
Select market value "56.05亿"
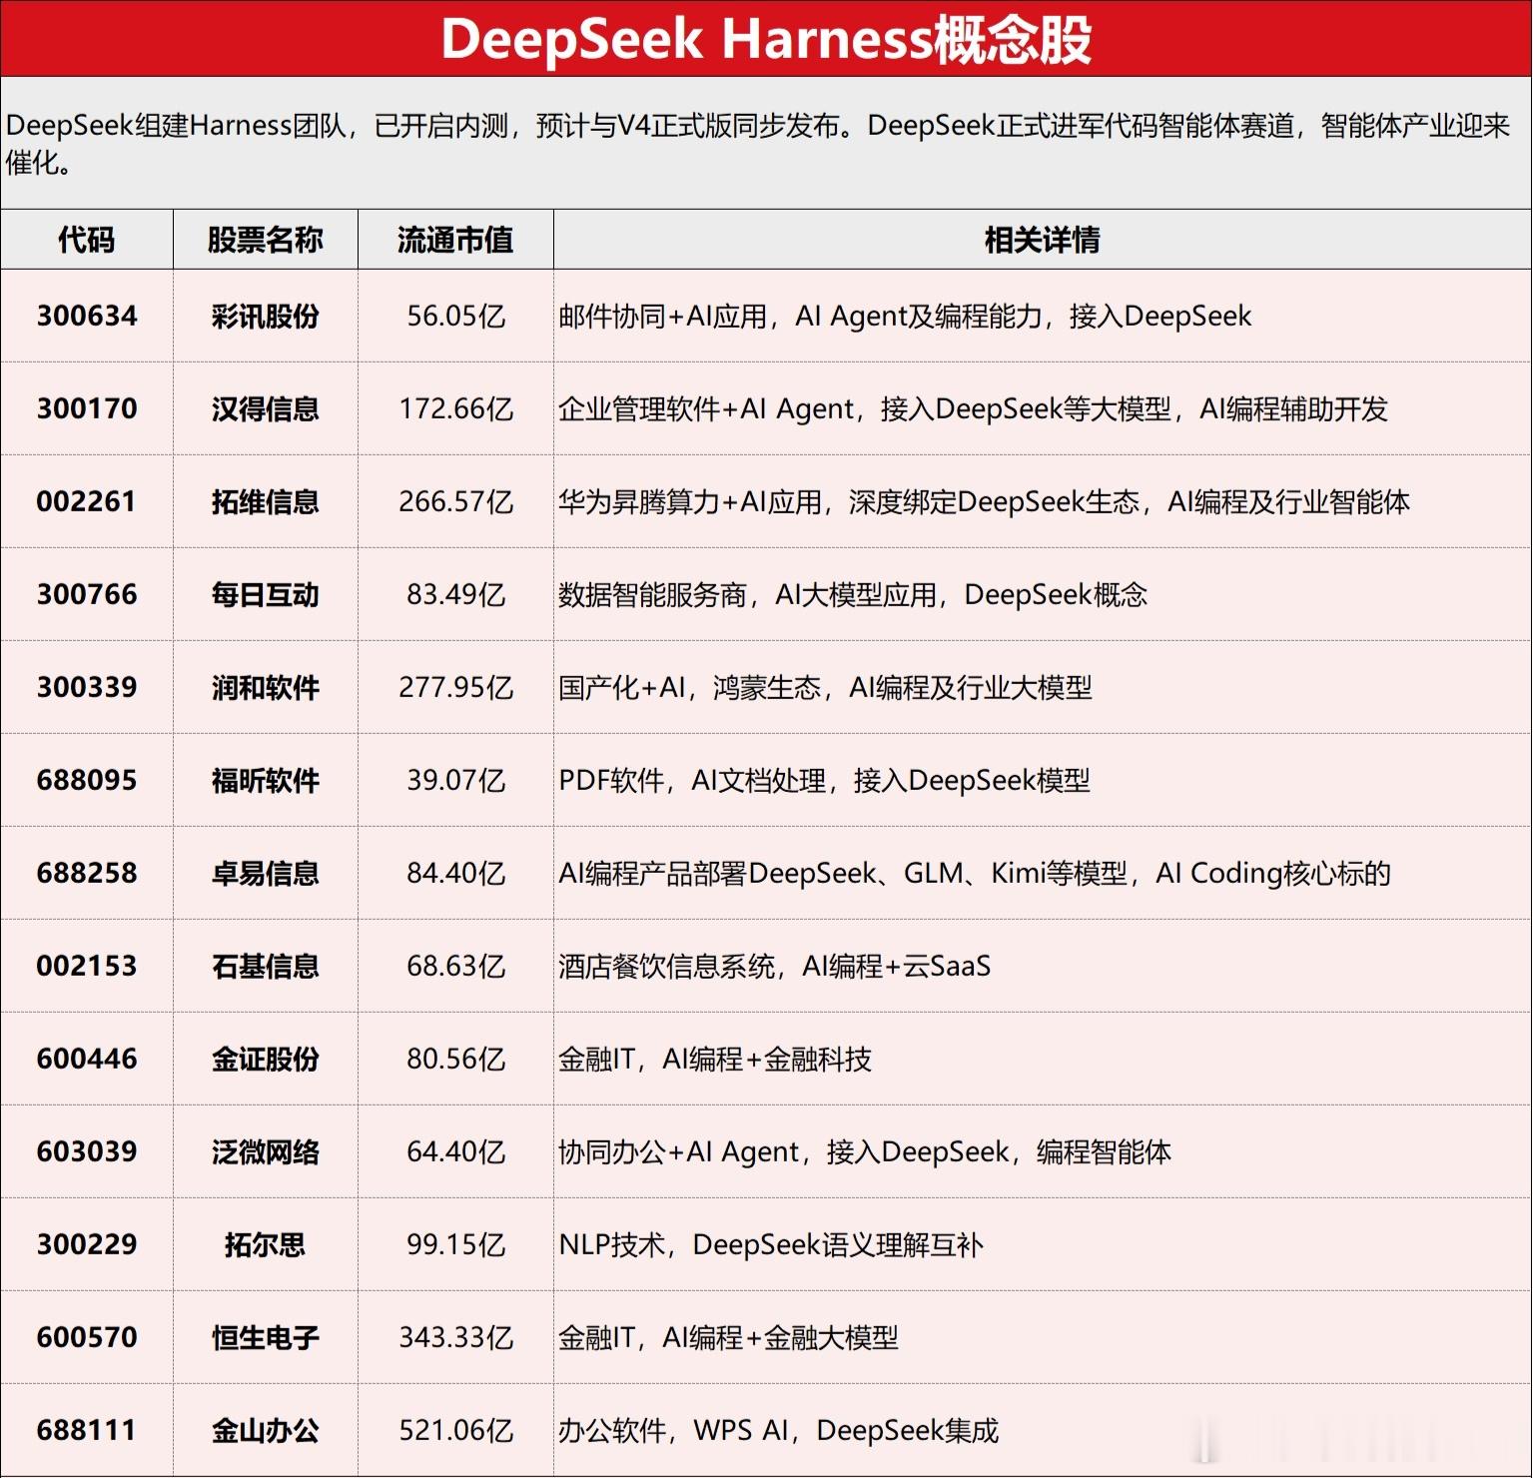tap(456, 316)
